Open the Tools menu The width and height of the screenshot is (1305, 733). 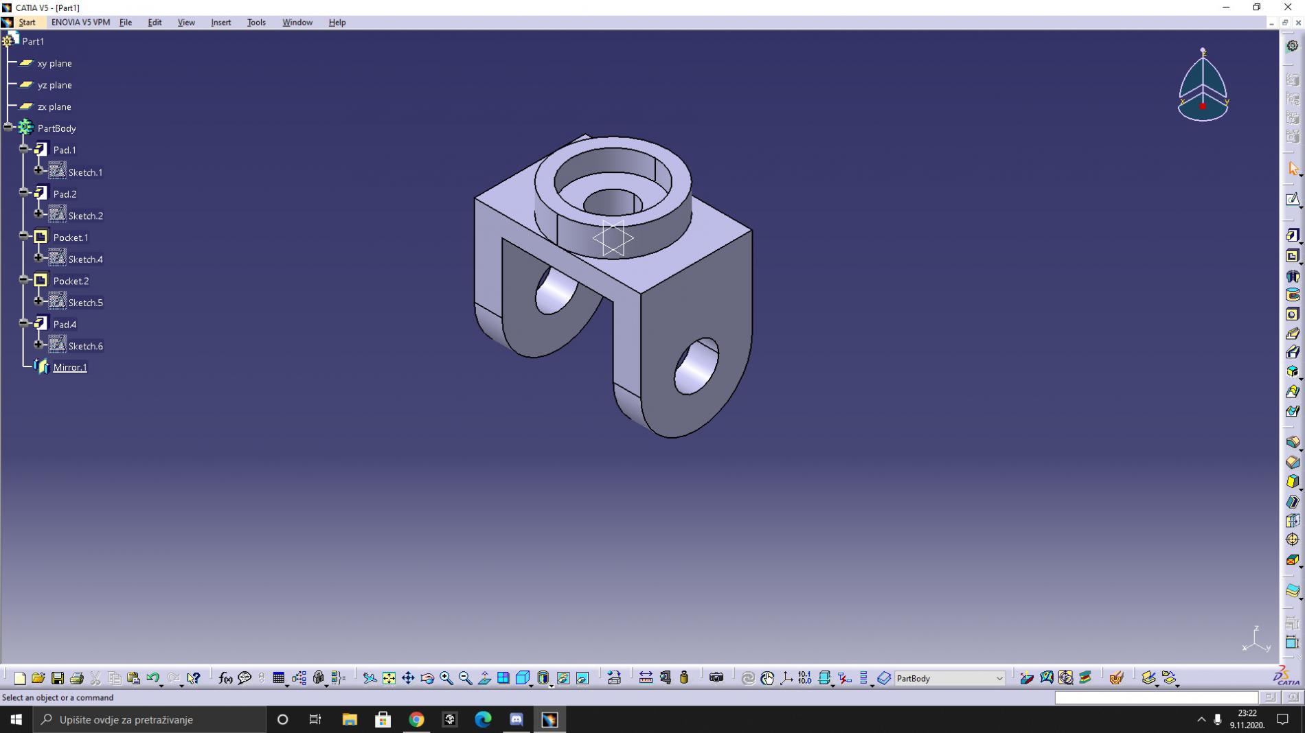[x=256, y=22]
